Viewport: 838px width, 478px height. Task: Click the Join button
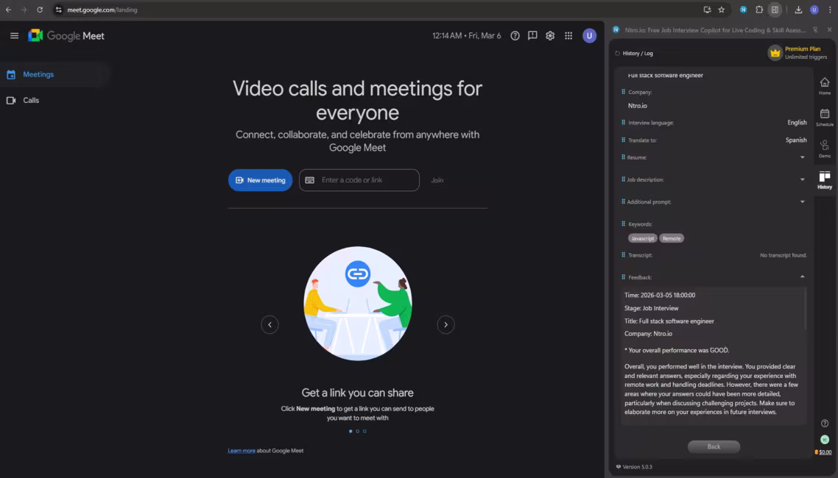coord(437,180)
